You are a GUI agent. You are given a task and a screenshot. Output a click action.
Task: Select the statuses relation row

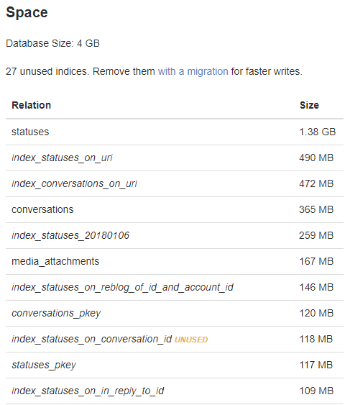175,132
